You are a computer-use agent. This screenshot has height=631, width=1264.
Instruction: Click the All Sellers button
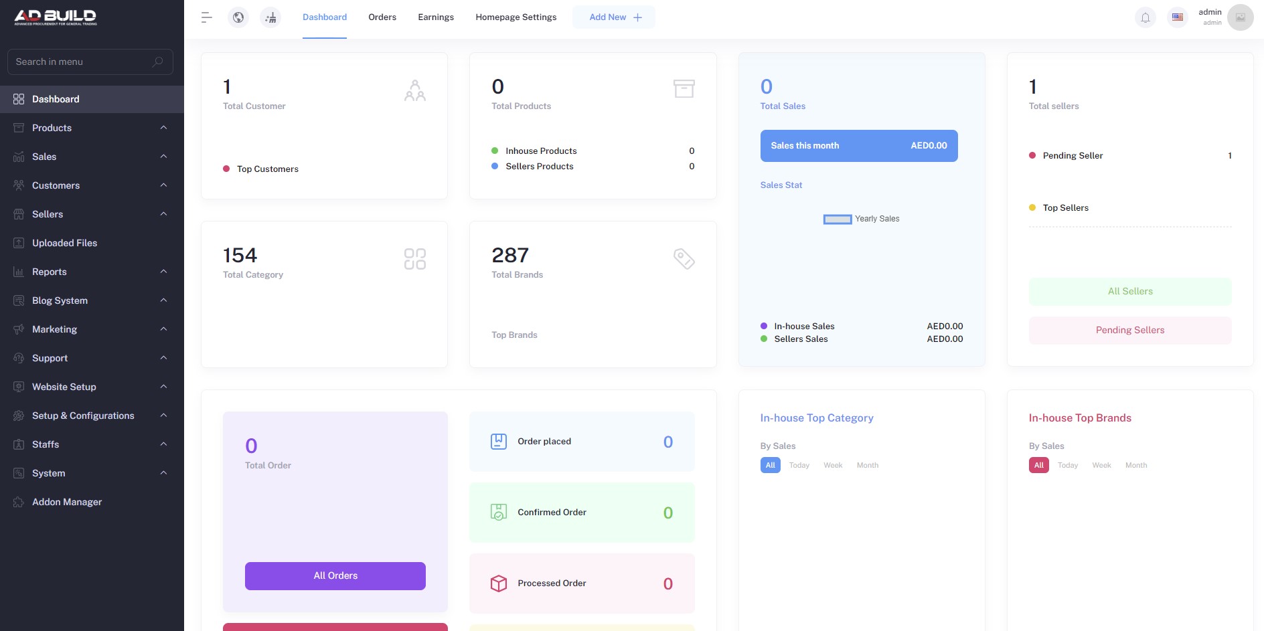(x=1130, y=292)
